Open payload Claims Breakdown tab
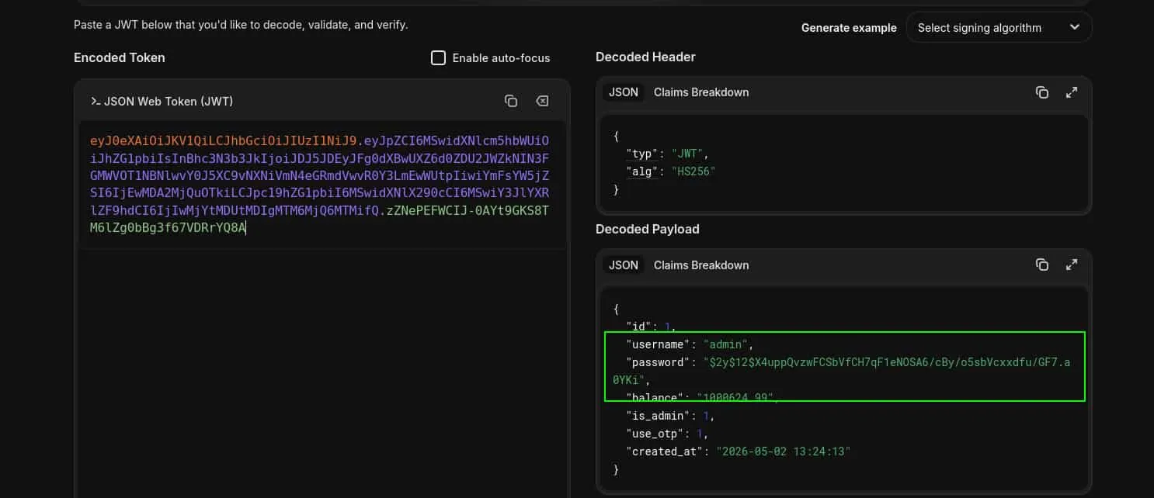 [701, 265]
